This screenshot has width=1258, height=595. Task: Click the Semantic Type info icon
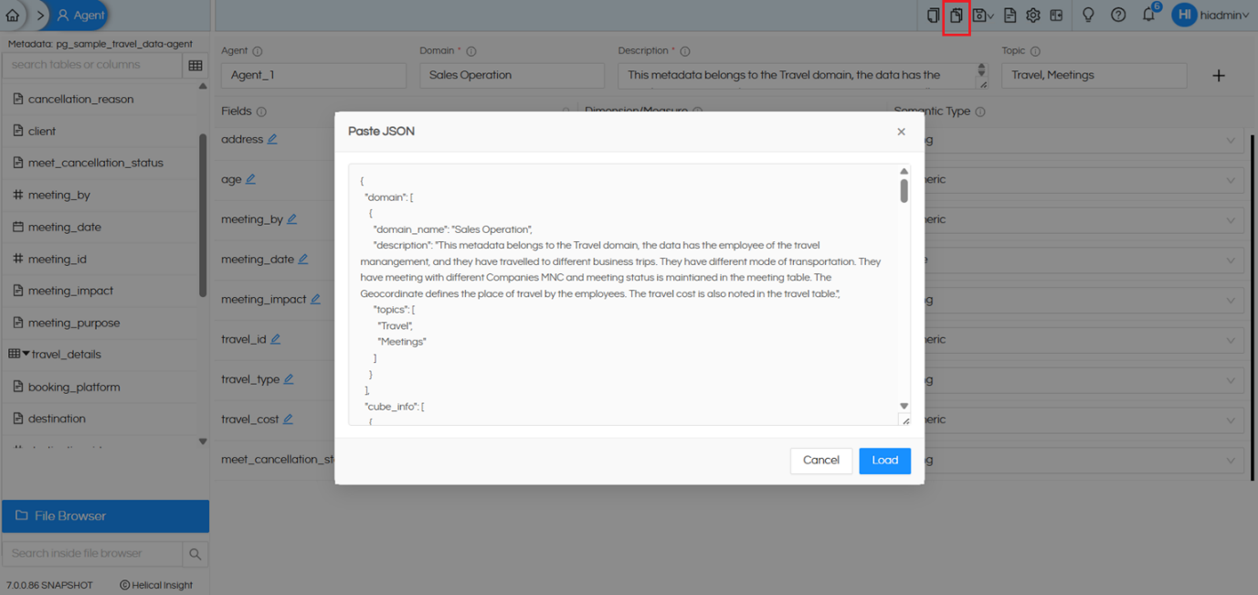coord(980,112)
